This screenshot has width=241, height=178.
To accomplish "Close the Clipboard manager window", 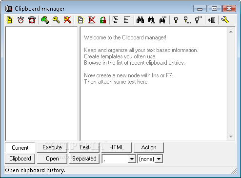I will (229, 9).
